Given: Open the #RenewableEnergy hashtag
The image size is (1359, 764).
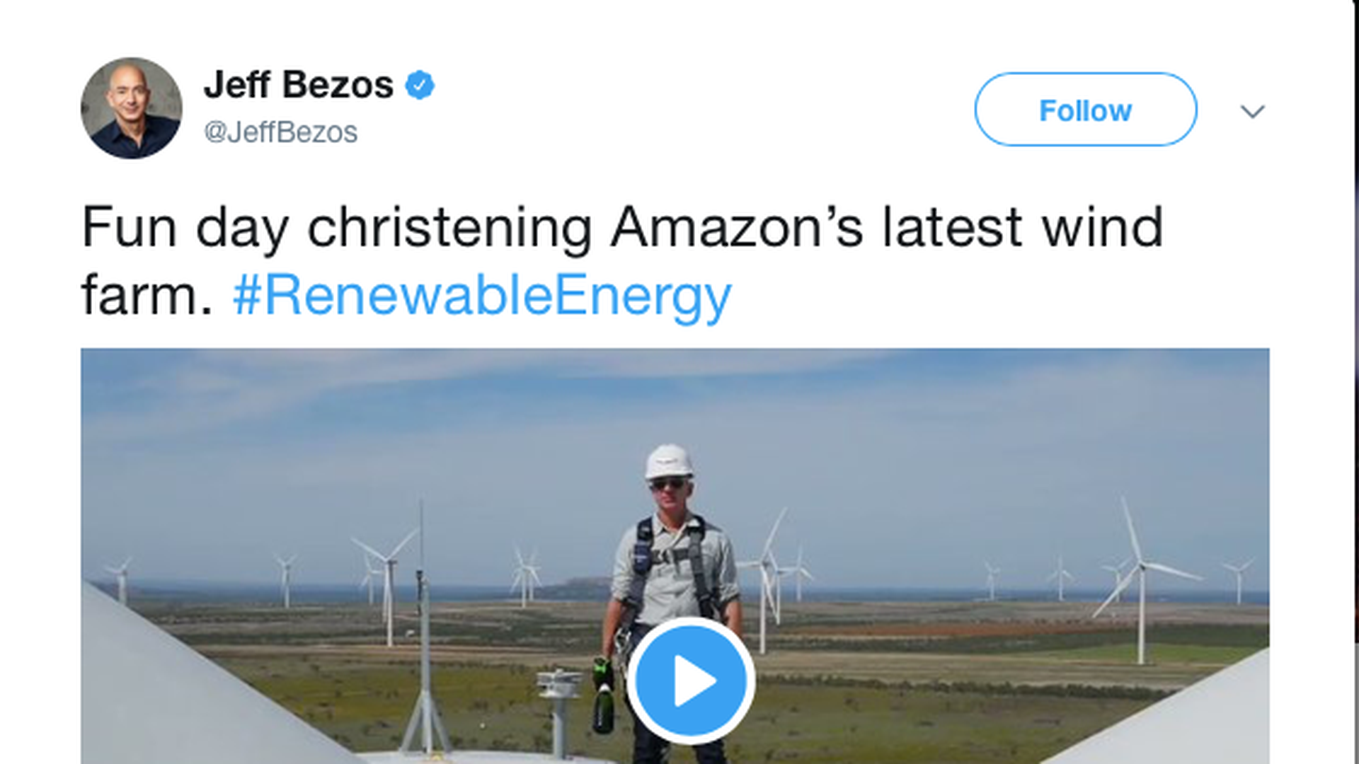Looking at the screenshot, I should tap(481, 296).
